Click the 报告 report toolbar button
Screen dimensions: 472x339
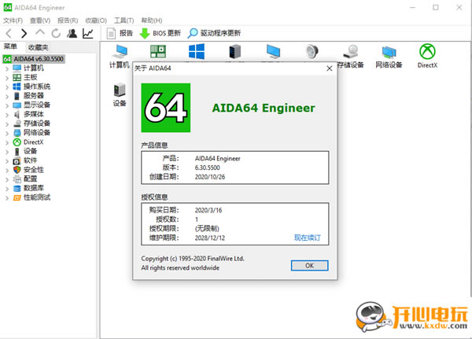coord(120,33)
